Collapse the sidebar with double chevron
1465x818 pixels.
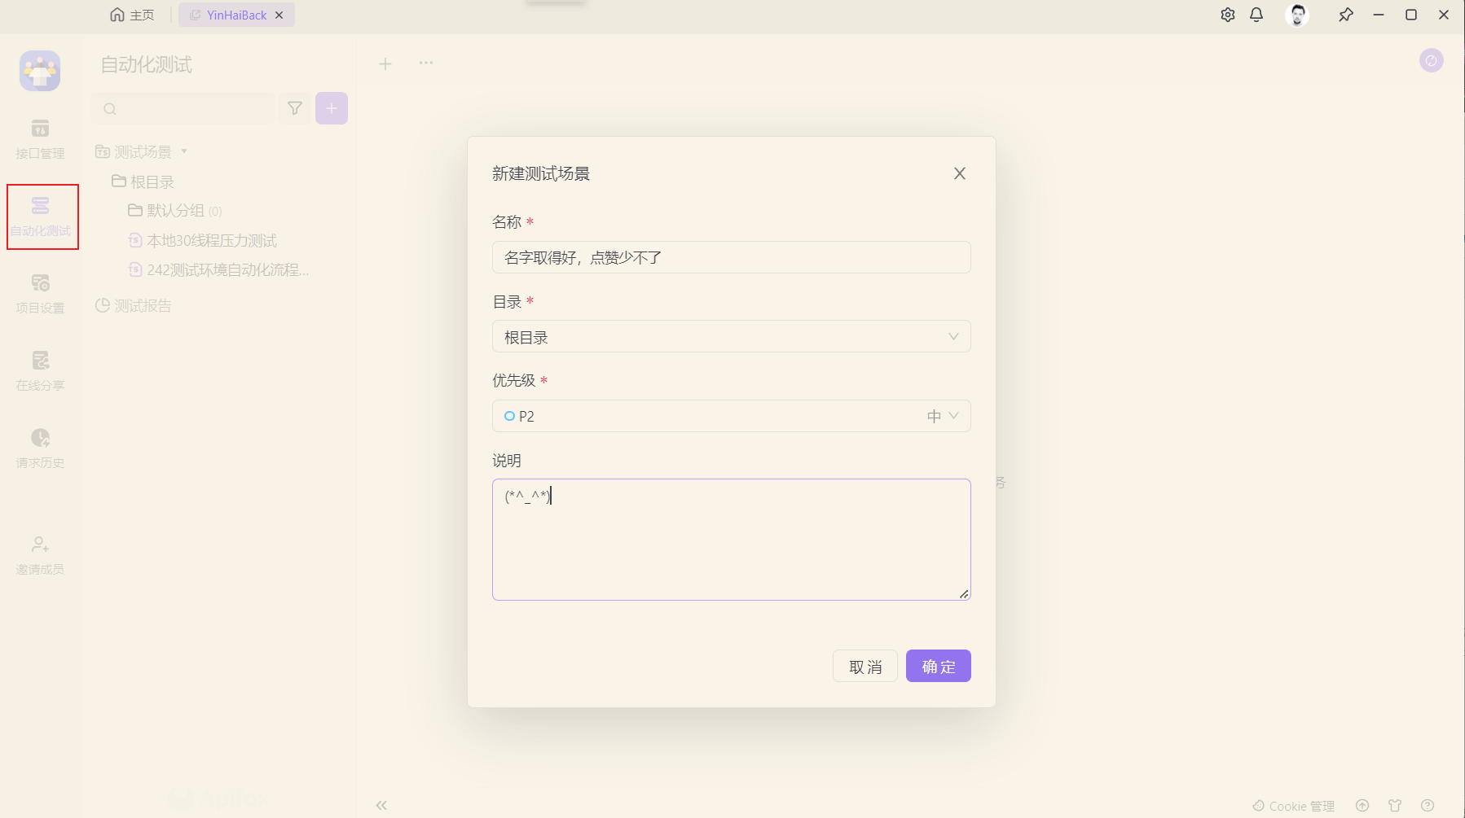pyautogui.click(x=381, y=805)
